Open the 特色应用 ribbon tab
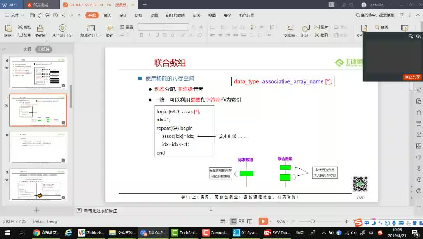The image size is (423, 239). (x=247, y=16)
